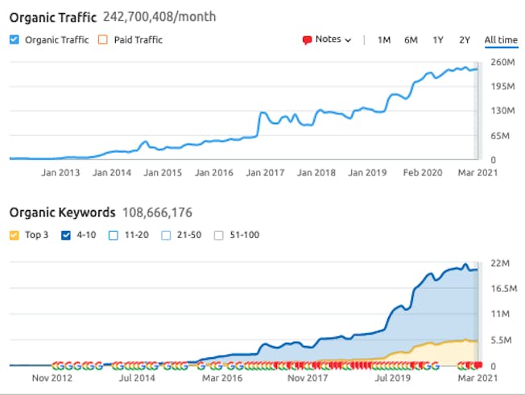Screen dimensions: 525x395
Task: Click the Jan 2014 axis label
Action: pos(112,173)
